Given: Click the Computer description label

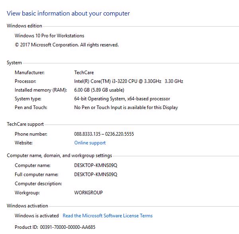Looking at the screenshot, I should tap(38, 183).
